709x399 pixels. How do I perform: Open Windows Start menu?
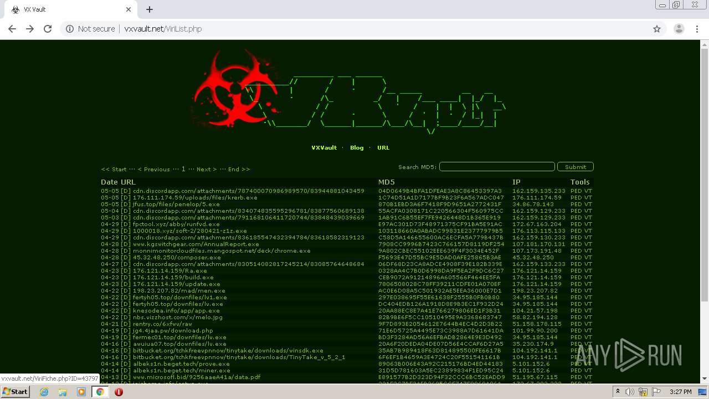click(15, 392)
